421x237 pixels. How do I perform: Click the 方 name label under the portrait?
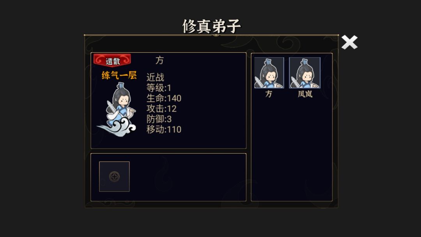[x=269, y=94]
